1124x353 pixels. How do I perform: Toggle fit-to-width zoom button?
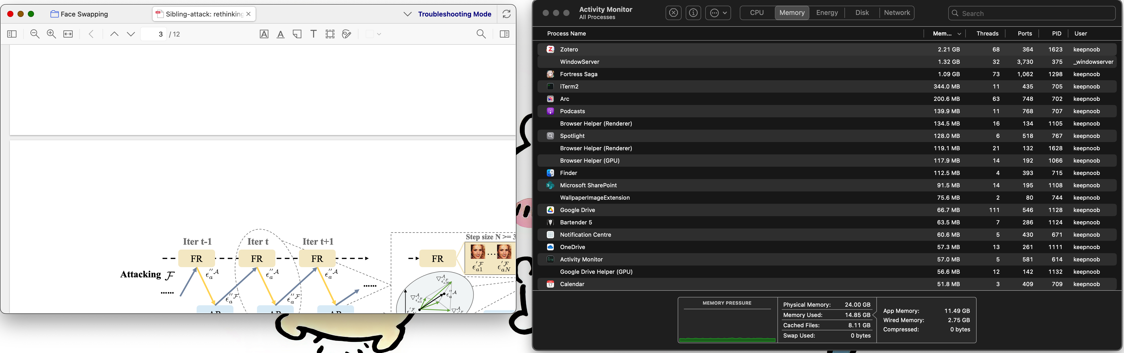tap(68, 34)
